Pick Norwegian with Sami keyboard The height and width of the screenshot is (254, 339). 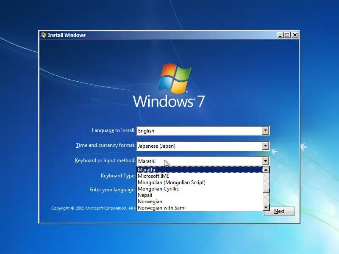pyautogui.click(x=200, y=208)
